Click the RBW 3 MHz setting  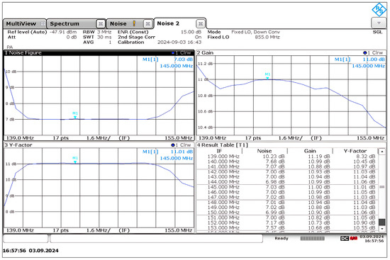tap(97, 32)
